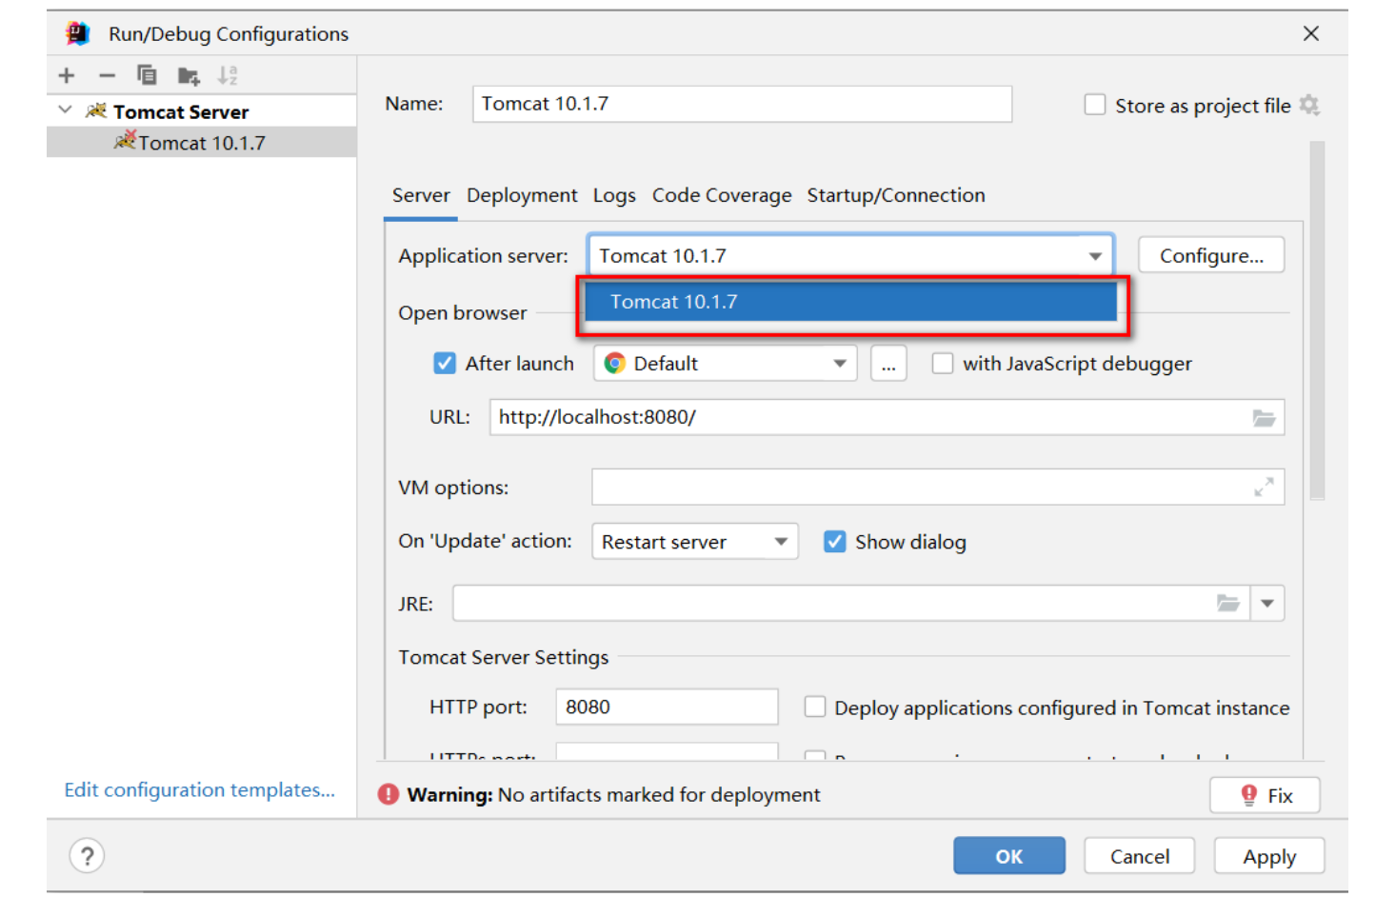
Task: Click the HTTP port field 8080
Action: [x=667, y=708]
